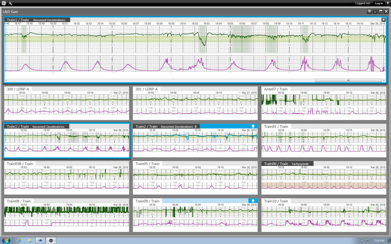The height and width of the screenshot is (244, 391).
Task: Close the expanded Train1 tracing view
Action: pos(383,20)
